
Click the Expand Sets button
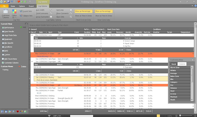click(x=26, y=11)
